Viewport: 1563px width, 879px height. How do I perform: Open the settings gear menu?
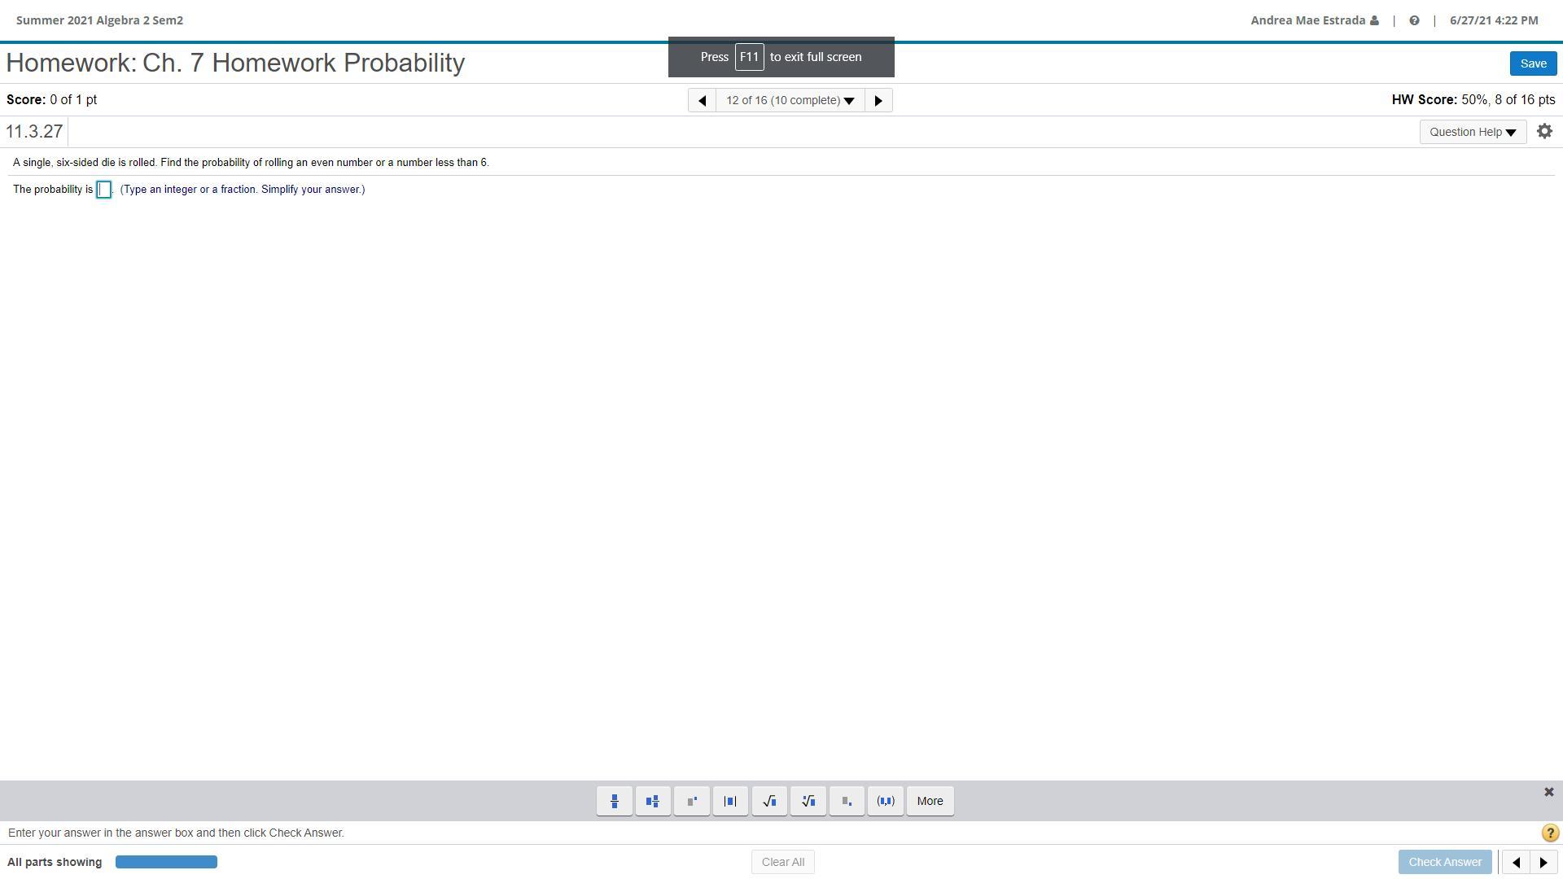coord(1544,131)
